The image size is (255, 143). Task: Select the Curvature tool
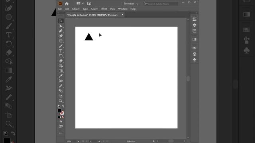pos(61,36)
